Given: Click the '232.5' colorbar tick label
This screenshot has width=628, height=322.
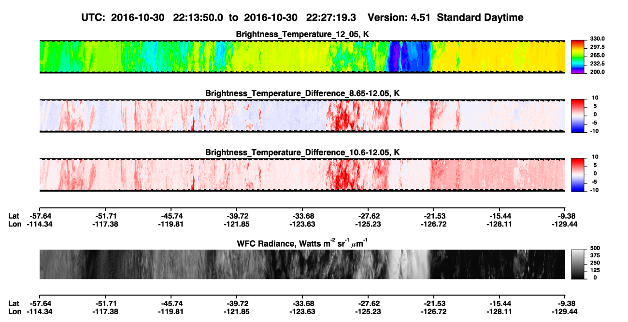Looking at the screenshot, I should pos(598,63).
